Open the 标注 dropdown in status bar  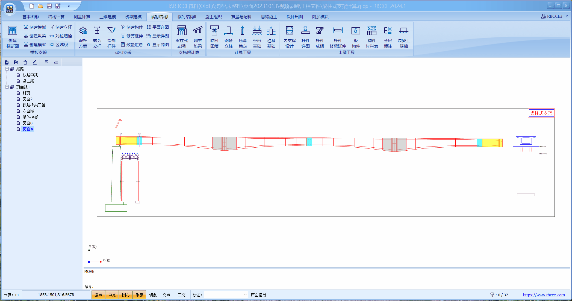coord(245,295)
